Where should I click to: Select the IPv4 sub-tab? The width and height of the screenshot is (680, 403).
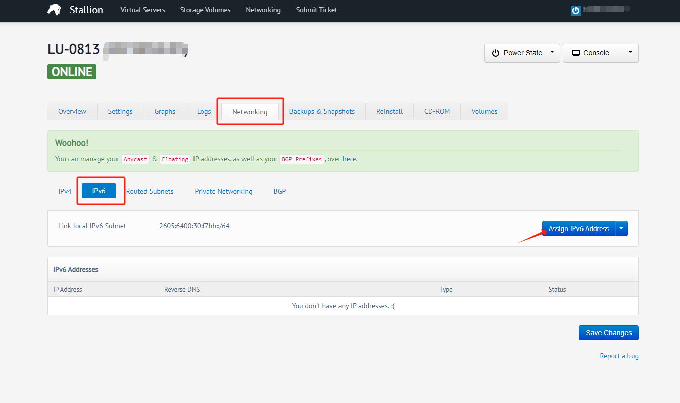(x=65, y=191)
